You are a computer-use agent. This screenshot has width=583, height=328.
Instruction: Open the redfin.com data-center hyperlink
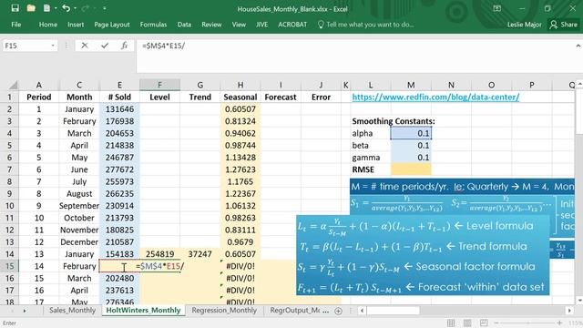435,97
